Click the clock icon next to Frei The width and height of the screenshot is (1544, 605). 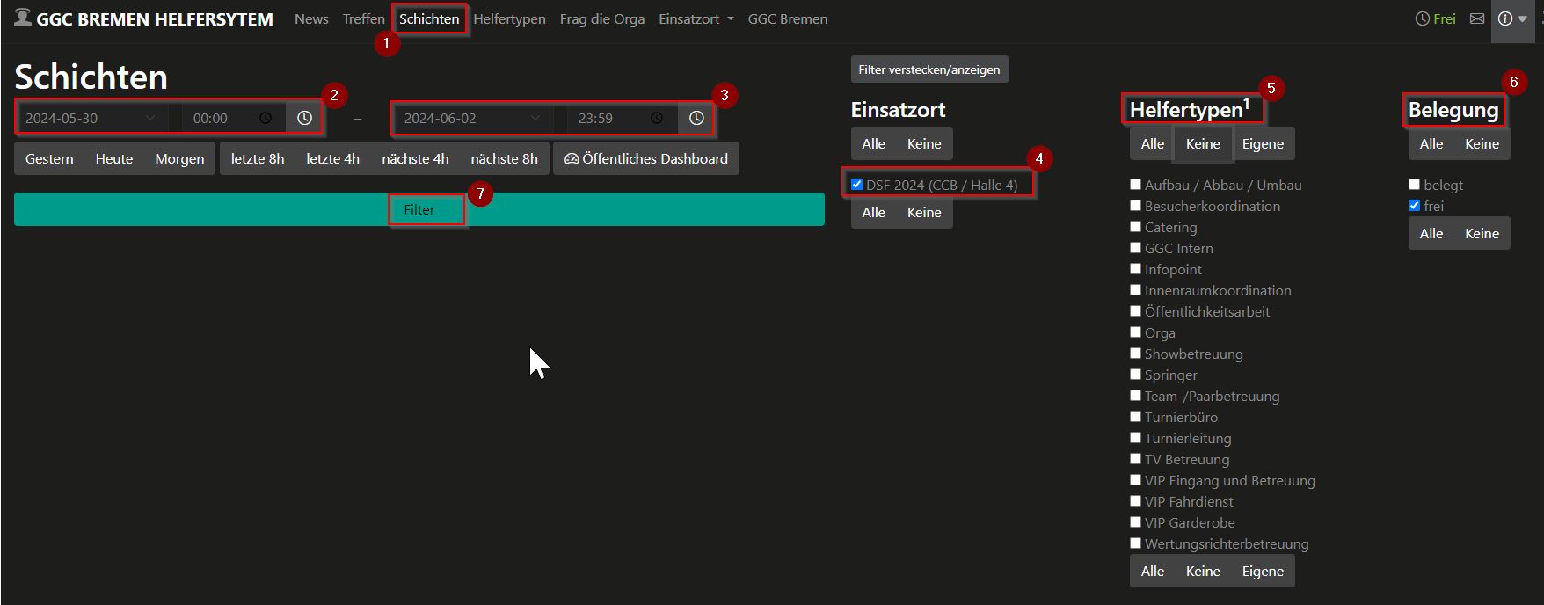(1422, 18)
